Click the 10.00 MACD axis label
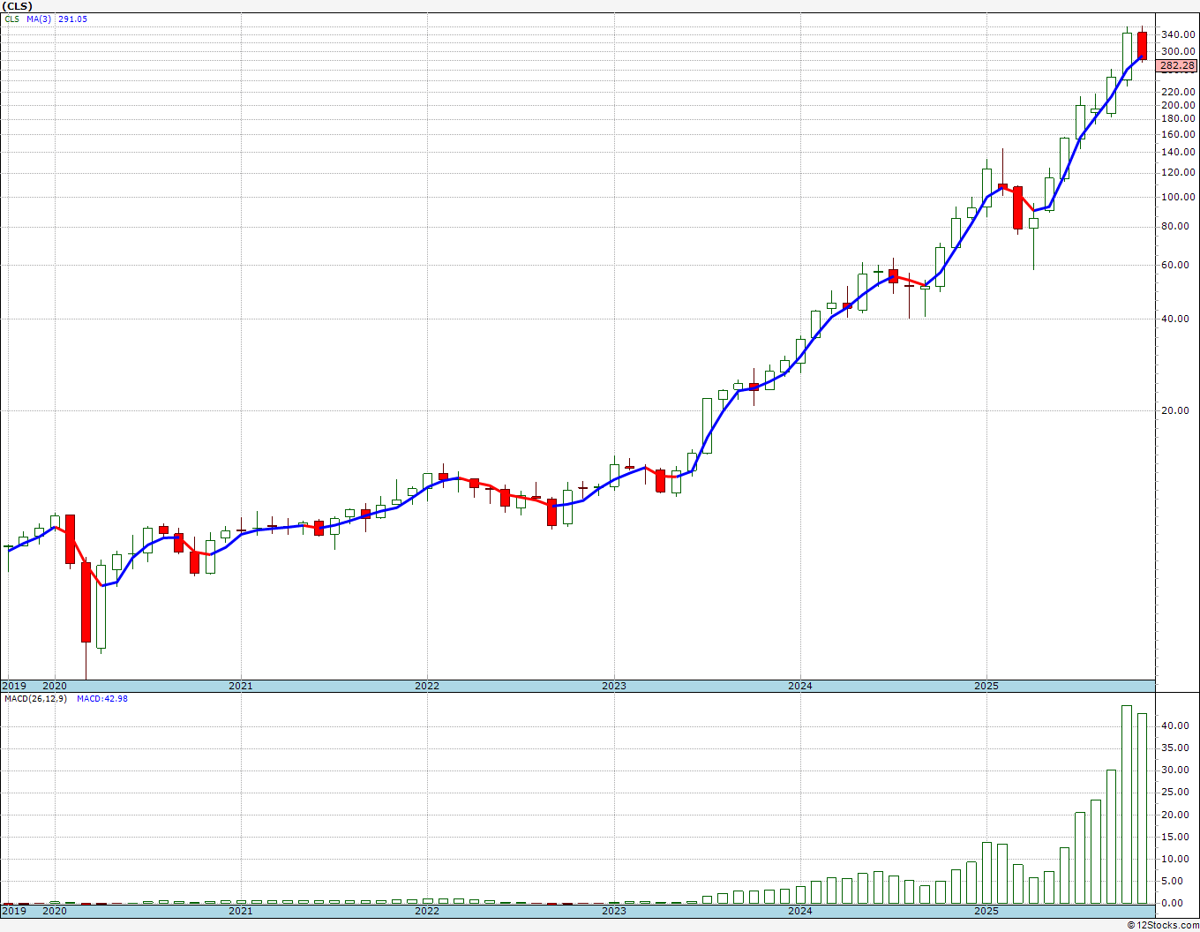 pos(1175,859)
